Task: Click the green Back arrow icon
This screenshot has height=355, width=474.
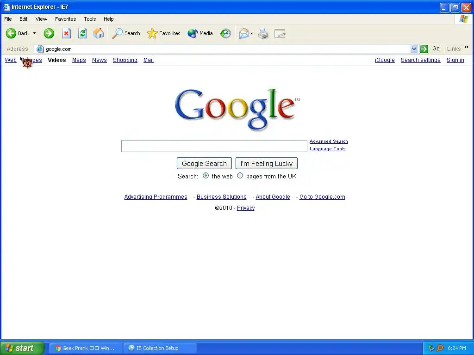Action: 11,33
